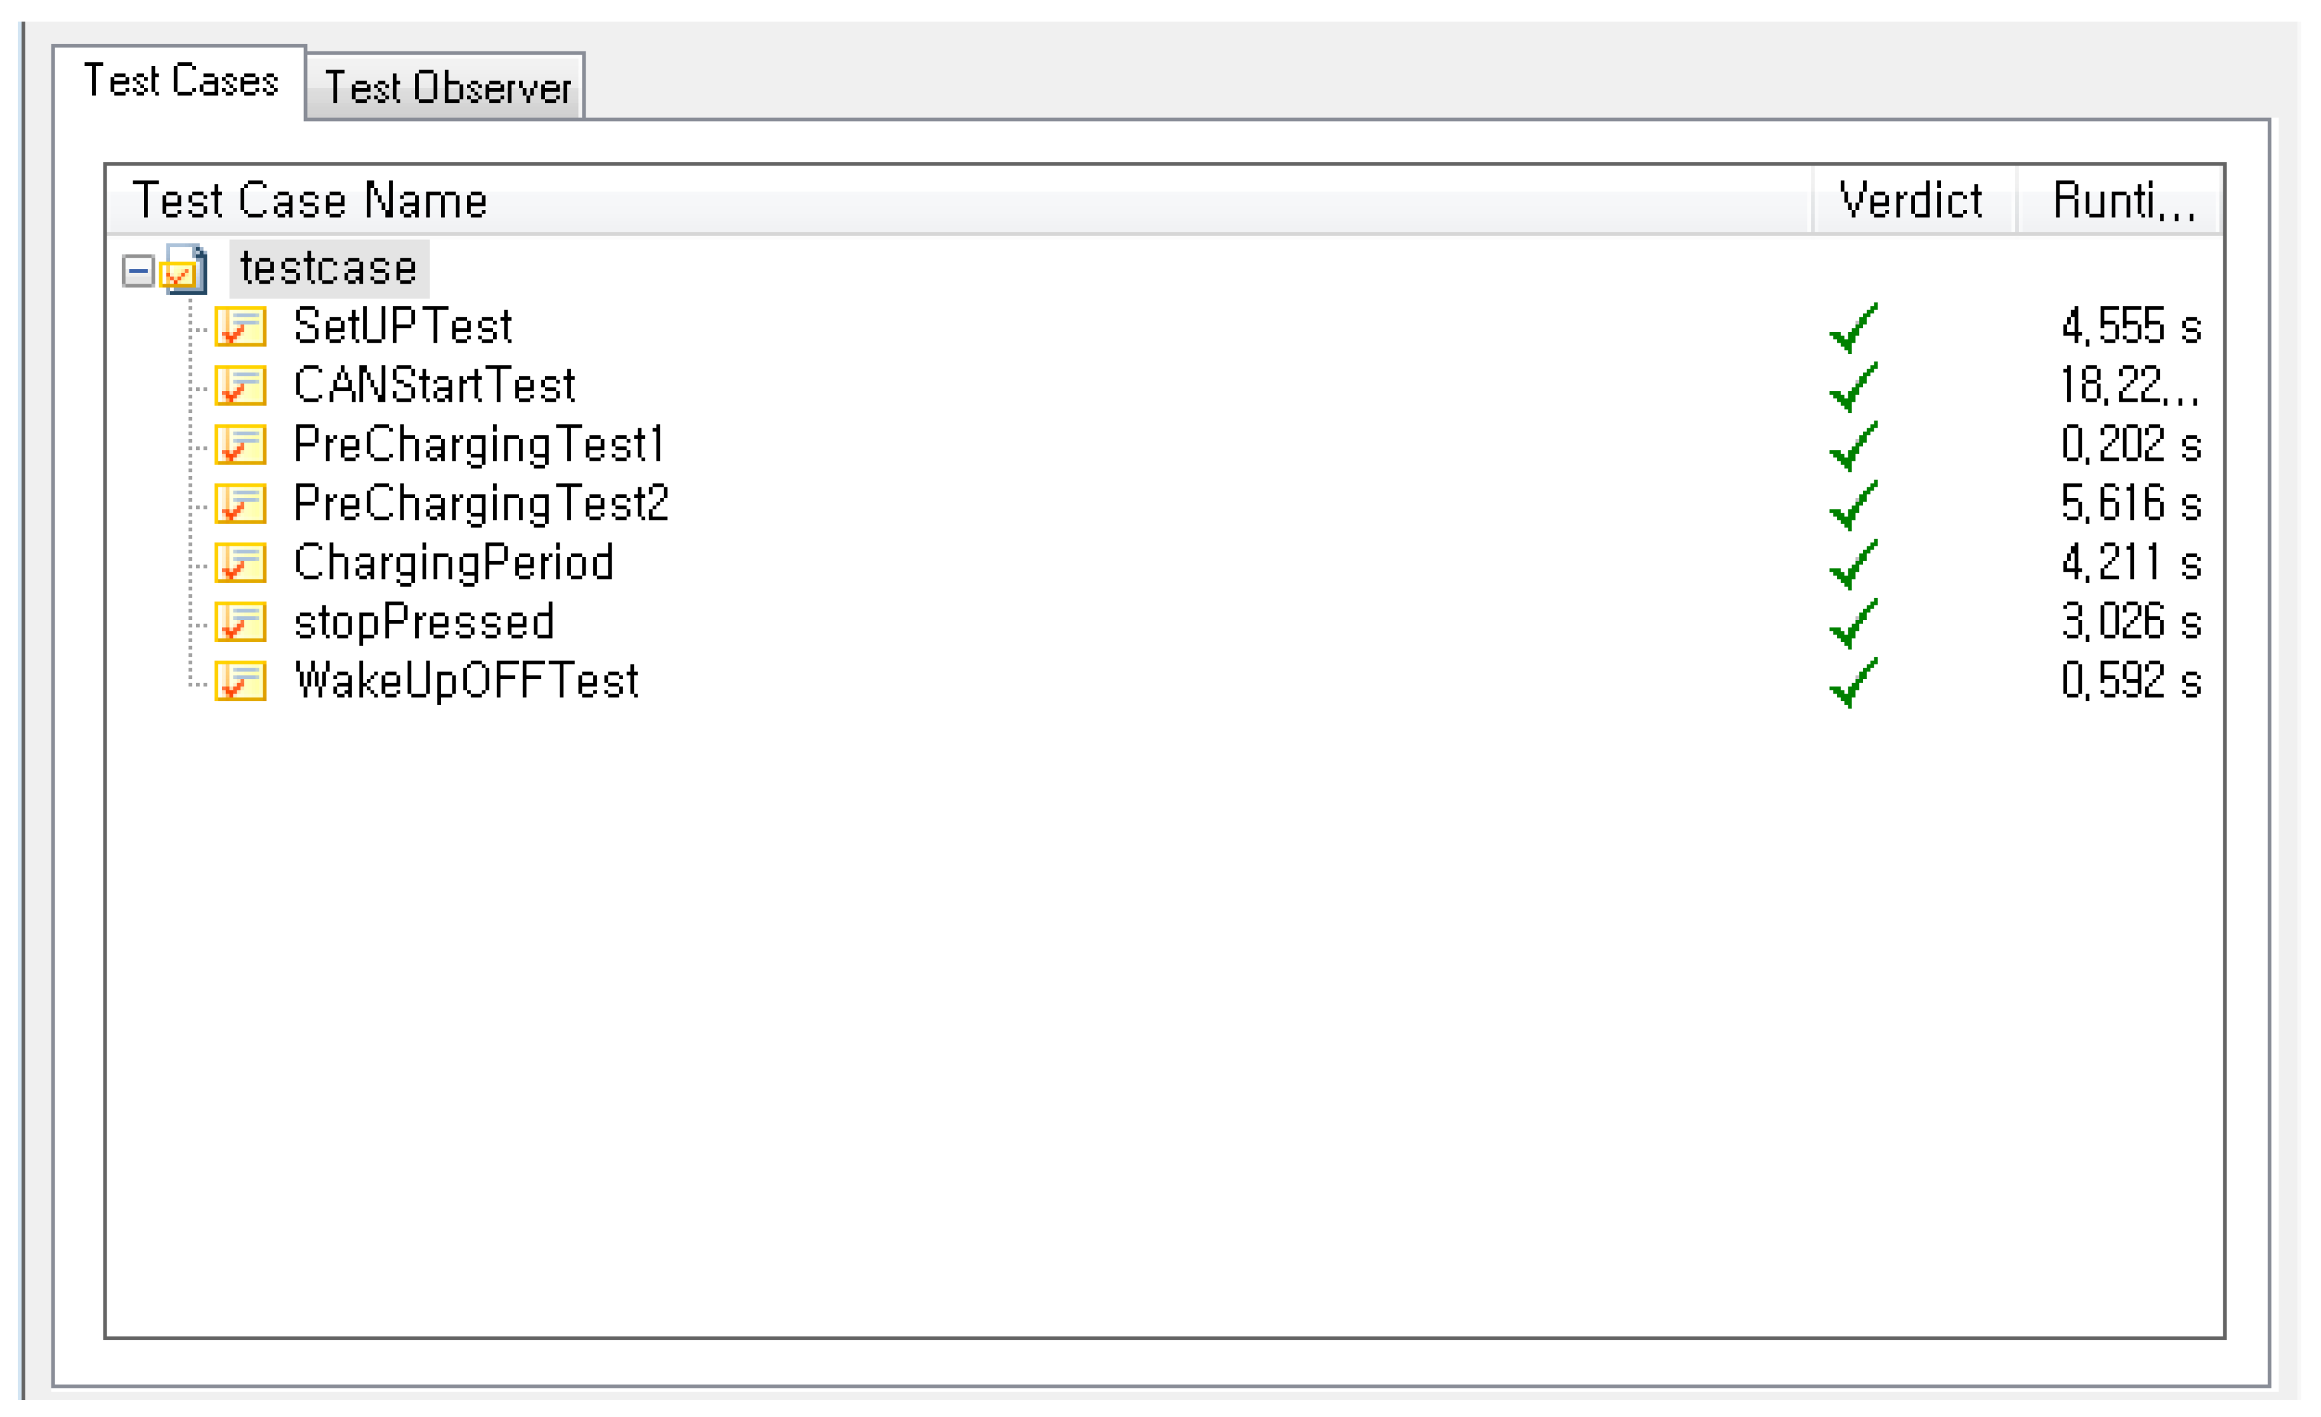Click the stopPressed test case icon
The width and height of the screenshot is (2321, 1417).
point(240,623)
